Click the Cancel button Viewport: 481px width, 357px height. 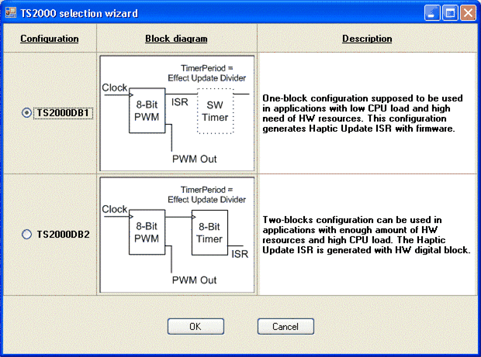pos(285,326)
